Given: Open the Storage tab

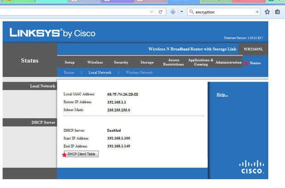Looking at the screenshot, I should pos(147,62).
